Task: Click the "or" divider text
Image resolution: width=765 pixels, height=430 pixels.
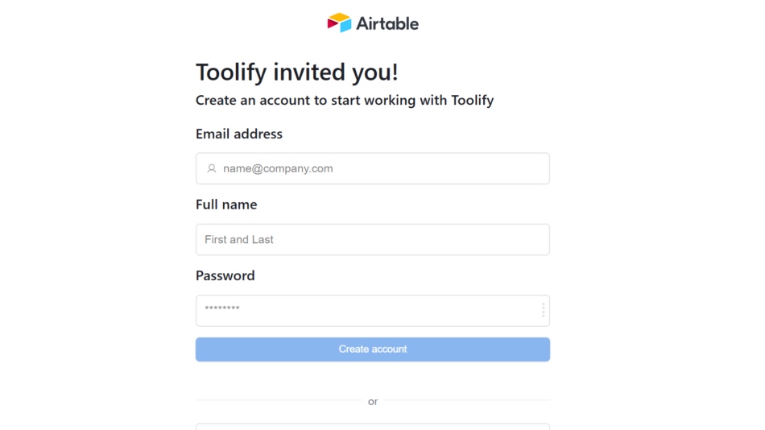Action: coord(373,402)
